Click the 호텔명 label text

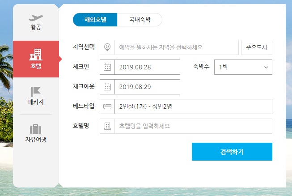pos(81,126)
